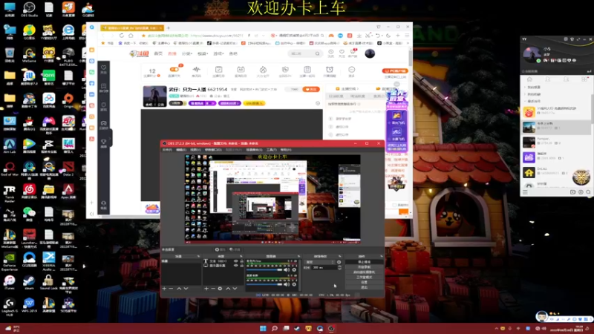Expand the 分类 menu on Douyu
Viewport: 594px width, 334px height.
coord(187,53)
